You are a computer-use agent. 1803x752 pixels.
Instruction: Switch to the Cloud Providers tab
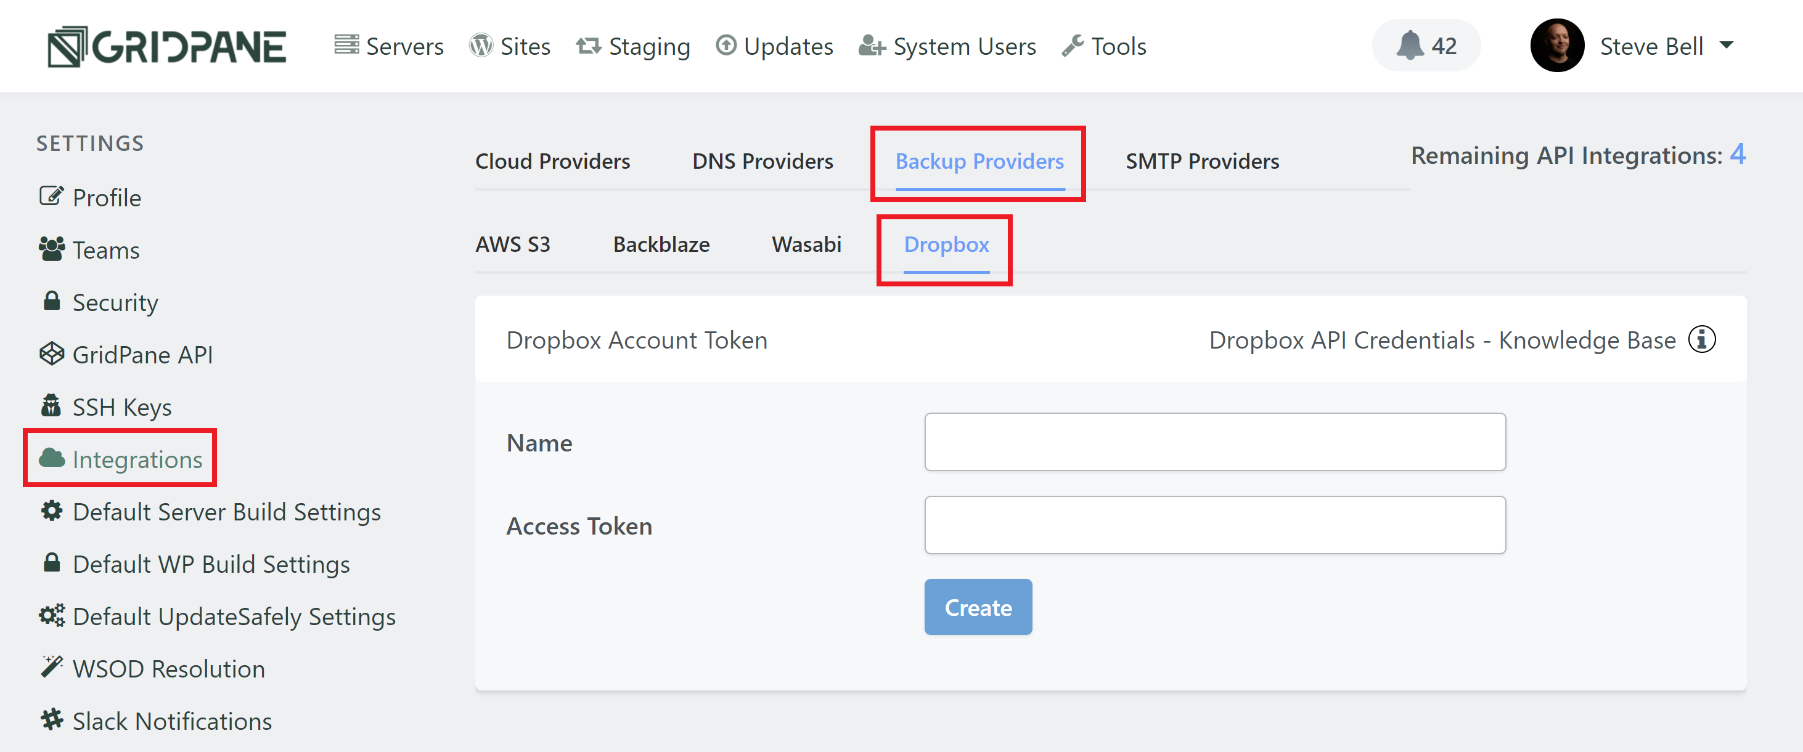click(552, 161)
